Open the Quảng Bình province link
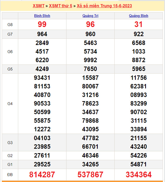The image size is (165, 182). click(x=138, y=16)
